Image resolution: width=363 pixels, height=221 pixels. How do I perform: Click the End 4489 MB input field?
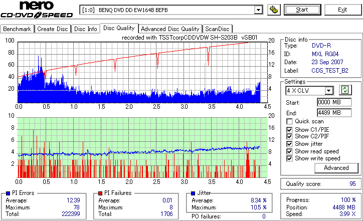pyautogui.click(x=334, y=113)
